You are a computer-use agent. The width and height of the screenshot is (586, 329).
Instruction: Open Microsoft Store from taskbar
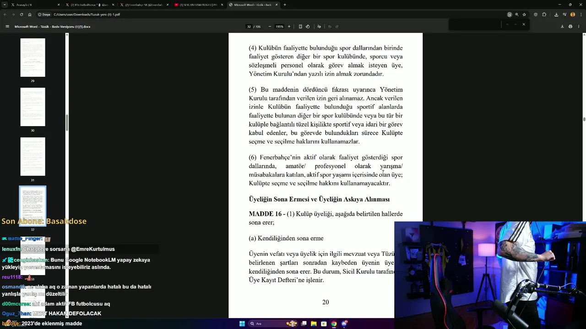[x=324, y=324]
